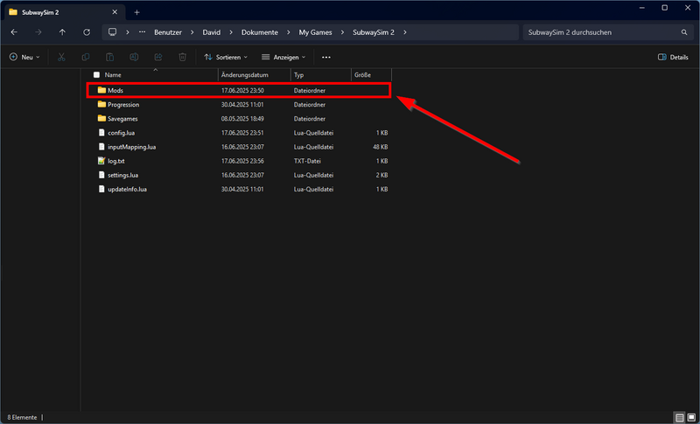Click the Savegames folder icon
Screen dimensions: 700x424
coord(101,119)
